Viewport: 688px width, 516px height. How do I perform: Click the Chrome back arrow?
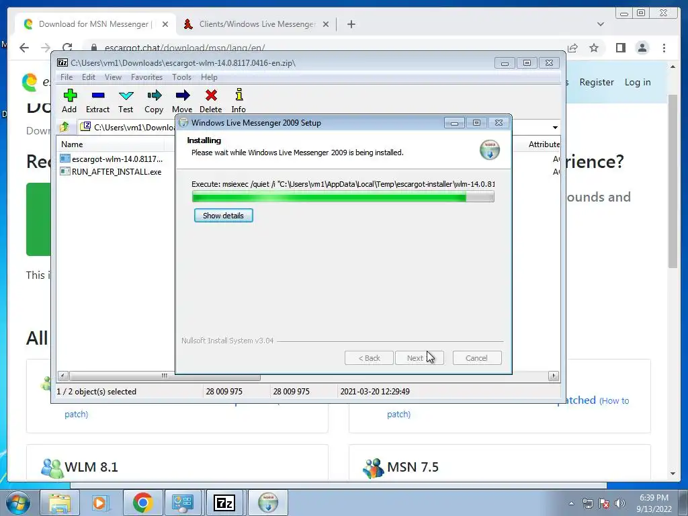tap(24, 48)
